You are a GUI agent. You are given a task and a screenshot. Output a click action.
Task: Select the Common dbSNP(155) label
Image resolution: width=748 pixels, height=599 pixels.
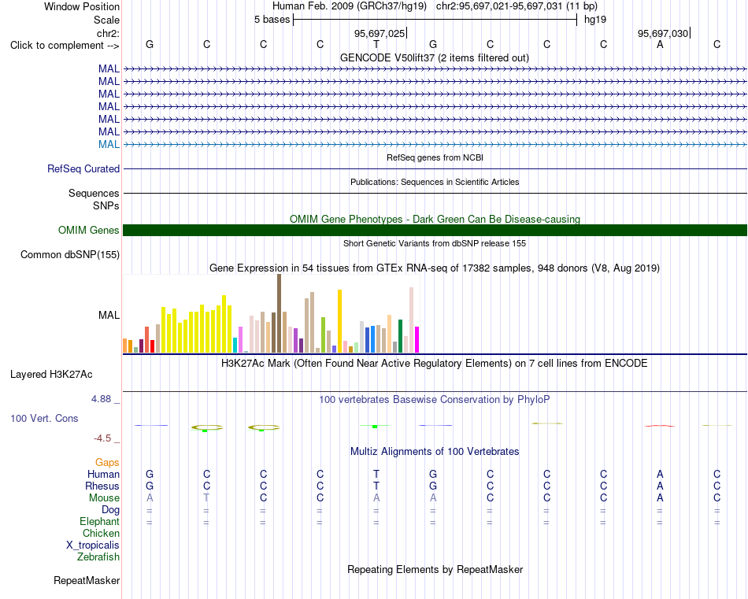(x=69, y=255)
